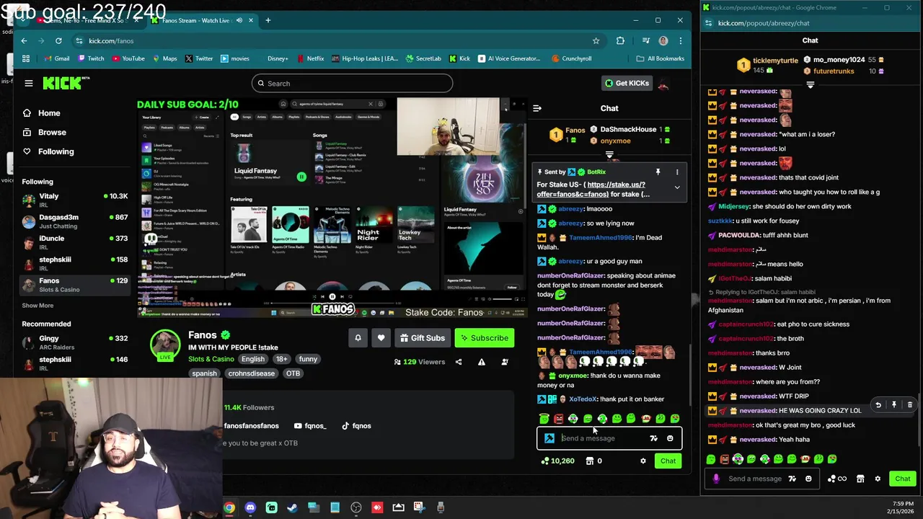Open Dasgasd3m channel in Following list
923x519 pixels.
[74, 221]
